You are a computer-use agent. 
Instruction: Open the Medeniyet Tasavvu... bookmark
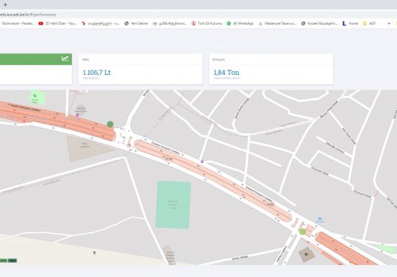277,23
